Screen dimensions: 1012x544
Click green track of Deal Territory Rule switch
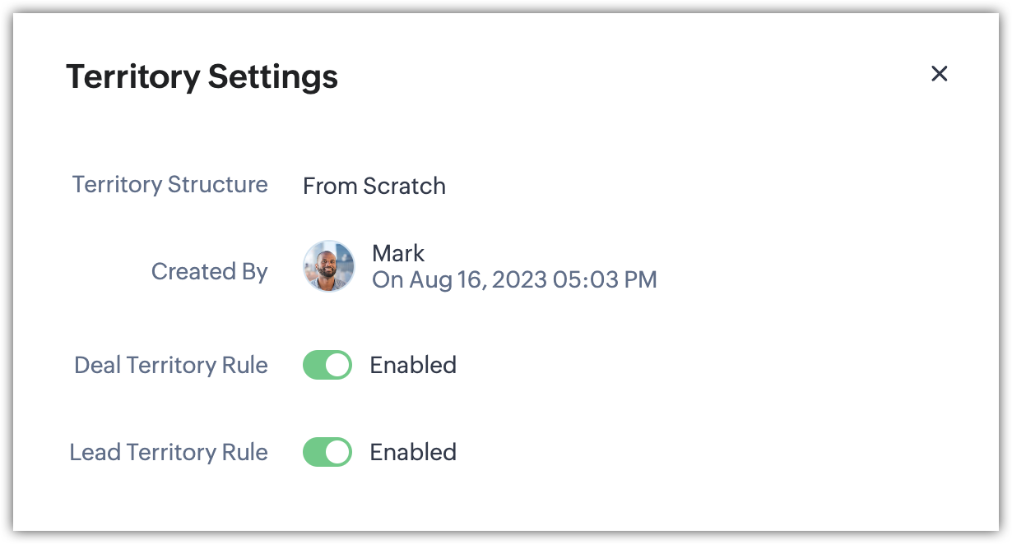(x=315, y=365)
